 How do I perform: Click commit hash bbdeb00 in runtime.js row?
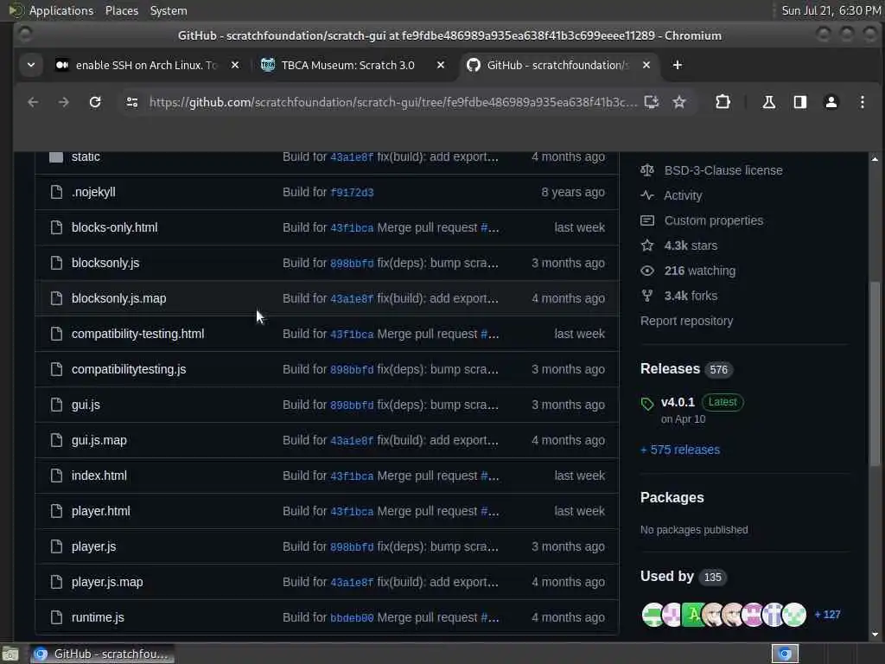coord(352,618)
